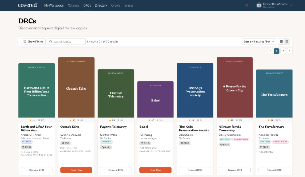Open the Babel title link
305x177 pixels.
(x=144, y=127)
